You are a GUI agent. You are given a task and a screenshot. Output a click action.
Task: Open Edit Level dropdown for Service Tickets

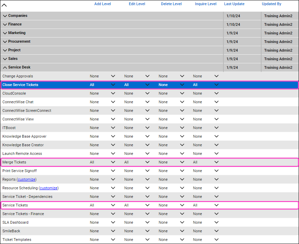tap(147, 205)
